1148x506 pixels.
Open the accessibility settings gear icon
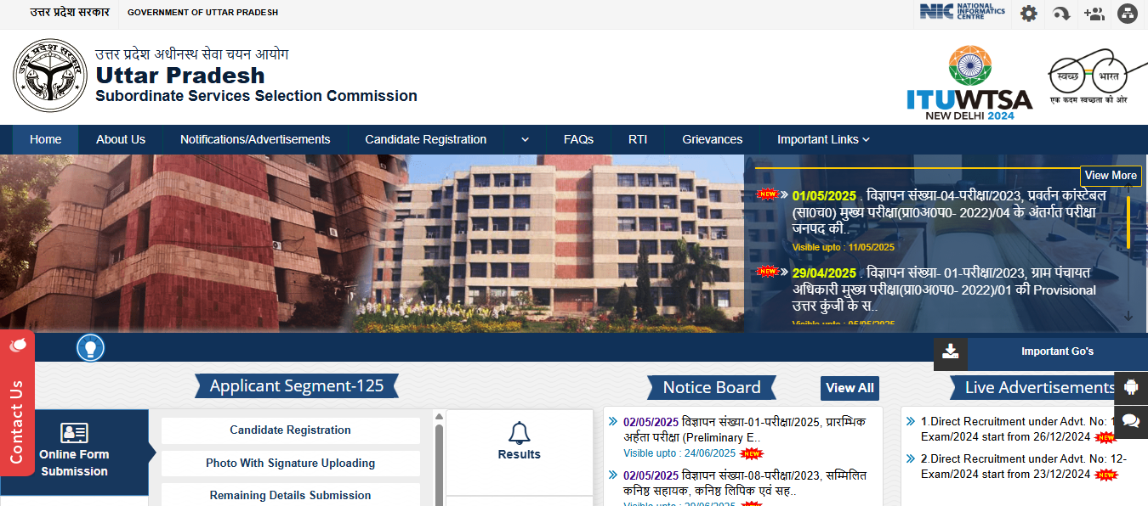pos(1029,14)
